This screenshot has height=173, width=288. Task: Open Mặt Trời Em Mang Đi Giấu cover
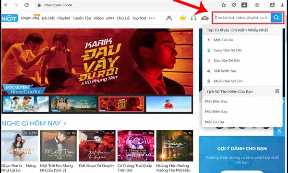59,146
